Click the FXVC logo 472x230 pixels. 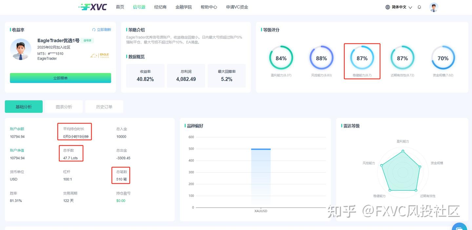coord(93,7)
